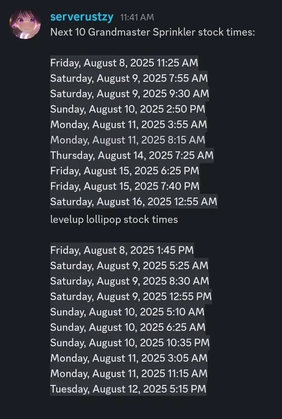Click the 11:41 AM timestamp
The image size is (282, 419).
coord(137,17)
